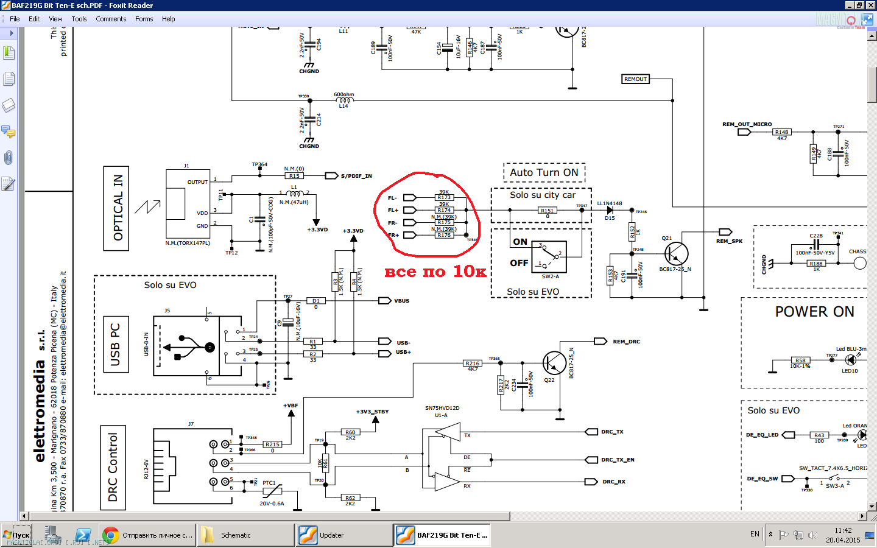The width and height of the screenshot is (877, 548).
Task: Switch to the Chrome window in the taskbar
Action: (148, 535)
